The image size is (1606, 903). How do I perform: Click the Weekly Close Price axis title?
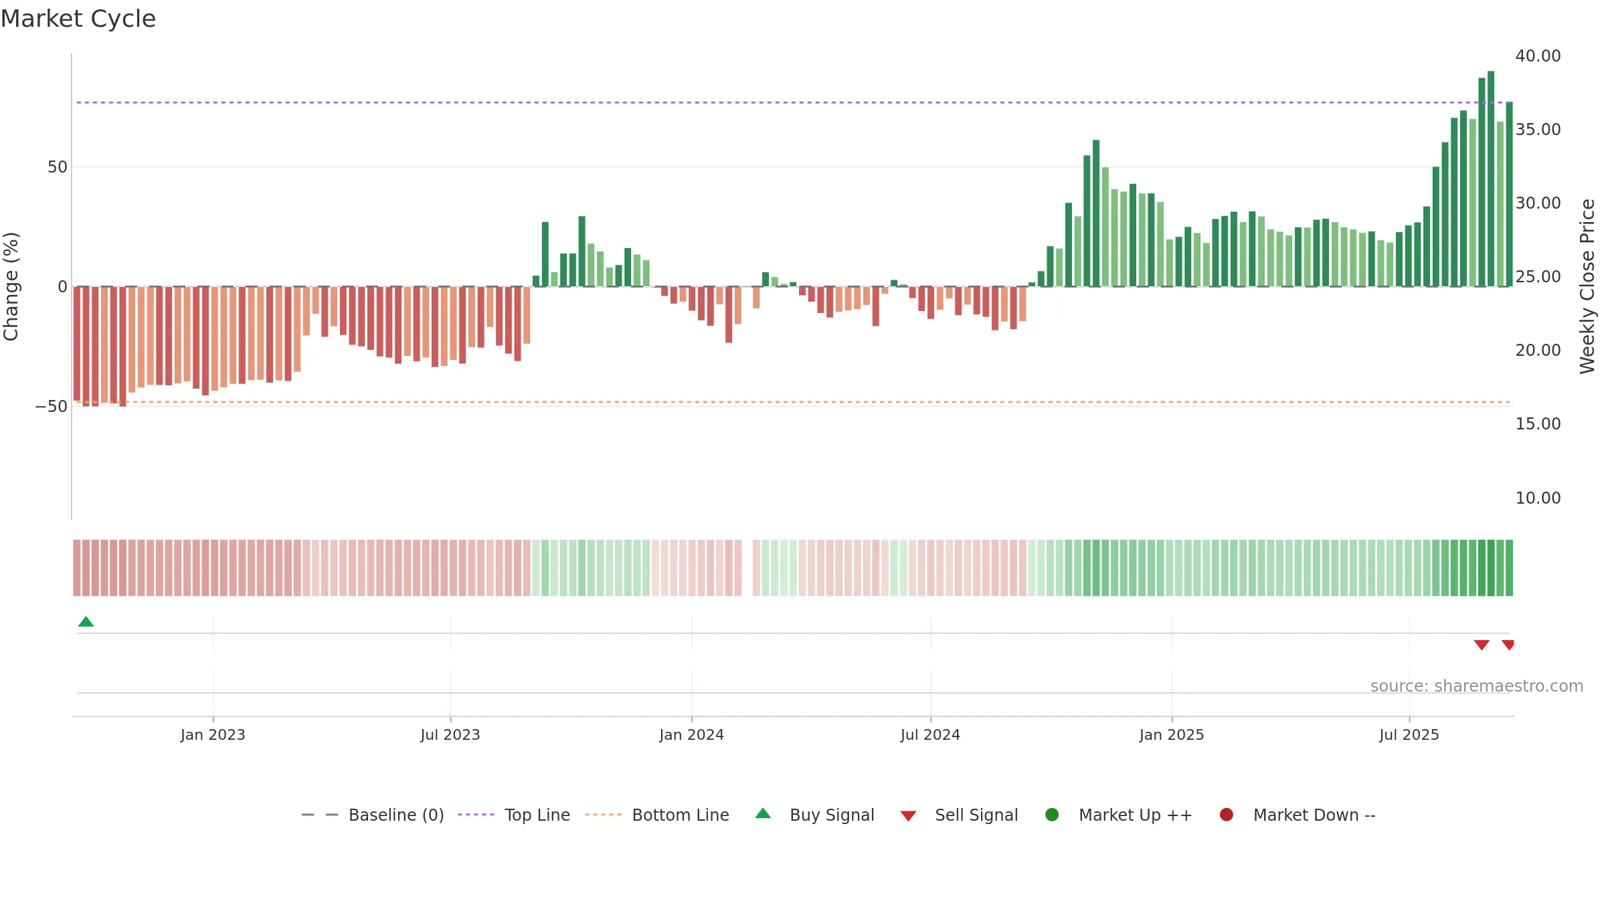pyautogui.click(x=1587, y=286)
